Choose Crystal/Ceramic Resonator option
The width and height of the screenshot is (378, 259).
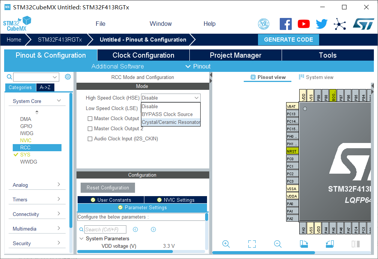click(171, 122)
